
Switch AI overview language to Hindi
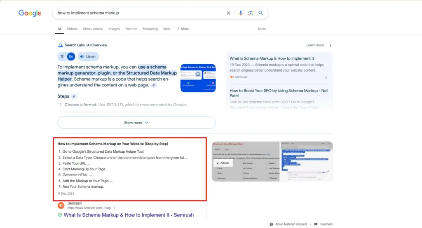click(62, 56)
